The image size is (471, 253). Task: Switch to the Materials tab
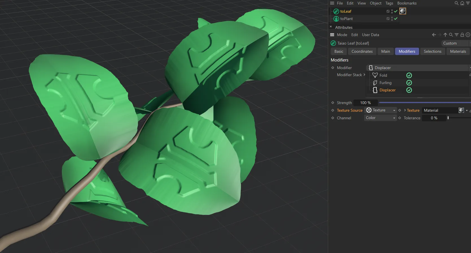click(458, 51)
